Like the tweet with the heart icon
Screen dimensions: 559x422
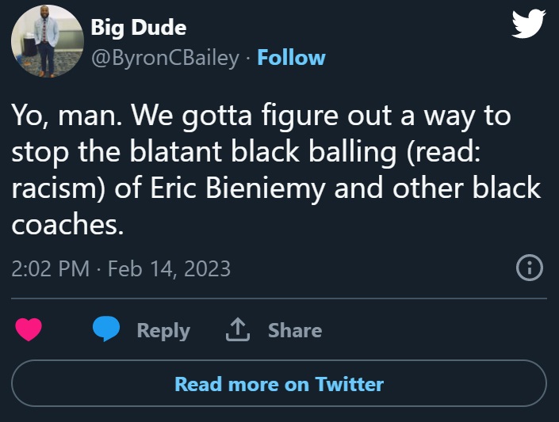(29, 330)
